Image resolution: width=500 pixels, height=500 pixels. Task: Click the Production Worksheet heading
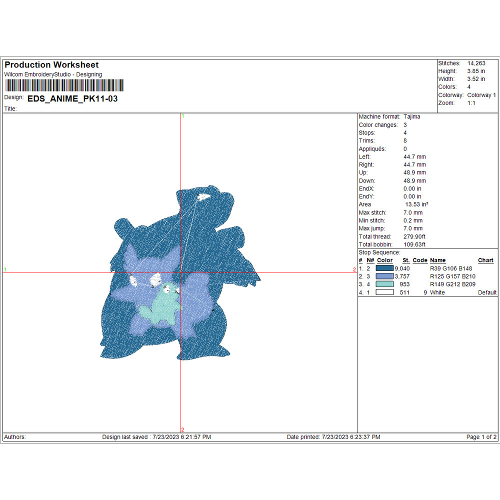click(51, 65)
